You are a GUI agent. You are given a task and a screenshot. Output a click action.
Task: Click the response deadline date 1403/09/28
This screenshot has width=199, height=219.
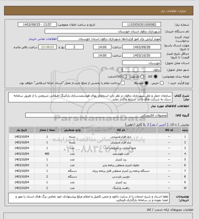coord(142,47)
